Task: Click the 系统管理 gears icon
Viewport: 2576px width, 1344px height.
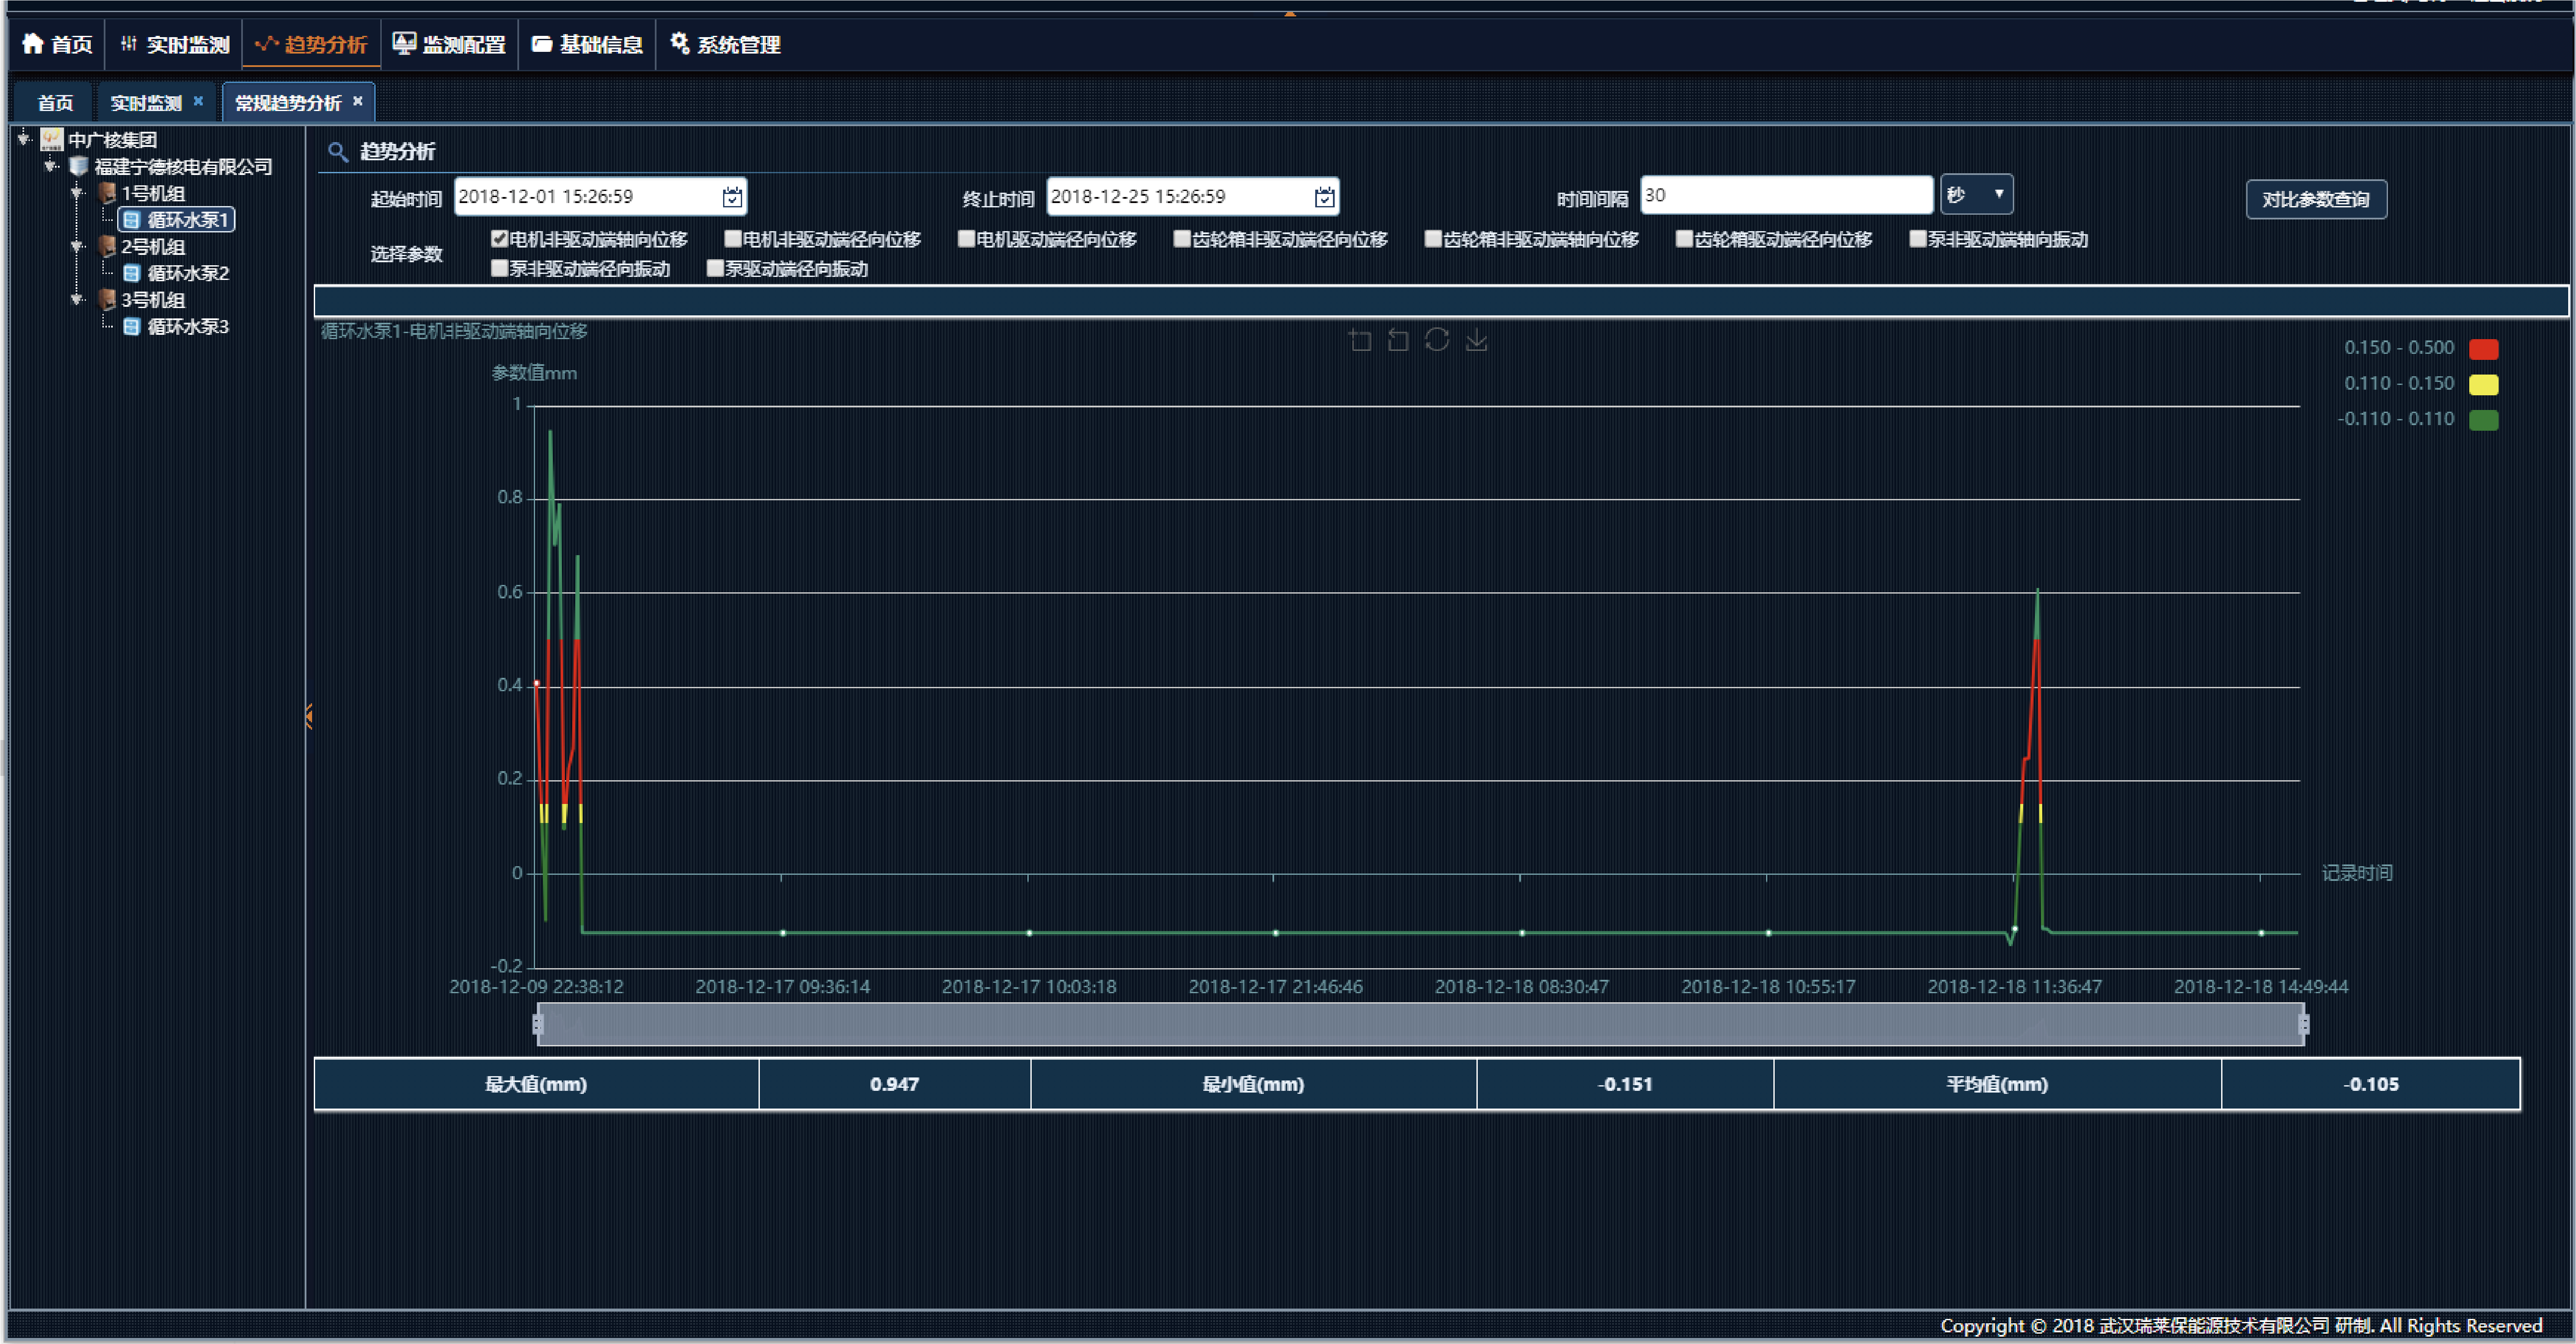Action: tap(679, 43)
